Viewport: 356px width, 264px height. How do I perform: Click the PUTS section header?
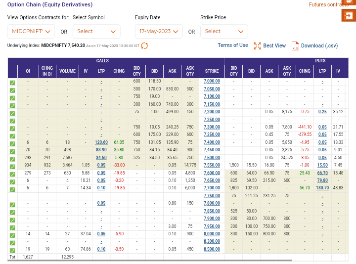pos(320,61)
